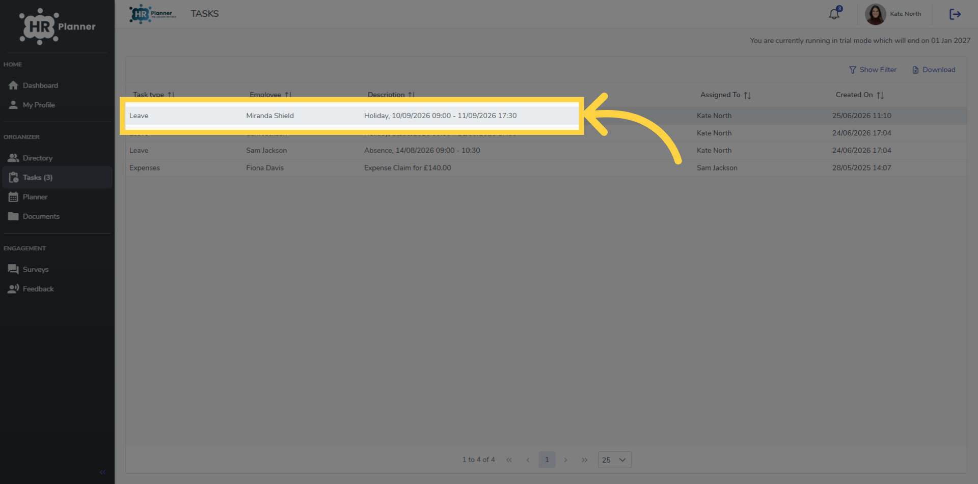Click created date 25/06/2026 11:10
This screenshot has height=484, width=978.
click(861, 116)
